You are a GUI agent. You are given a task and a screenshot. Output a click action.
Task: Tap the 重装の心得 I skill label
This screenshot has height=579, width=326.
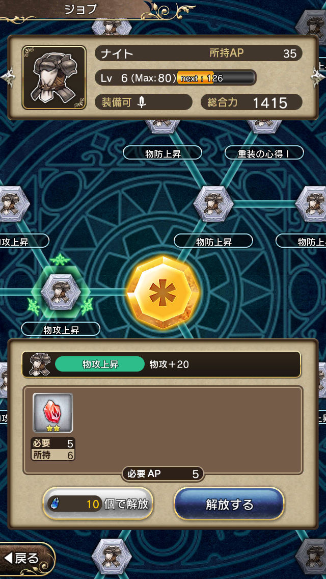click(264, 152)
